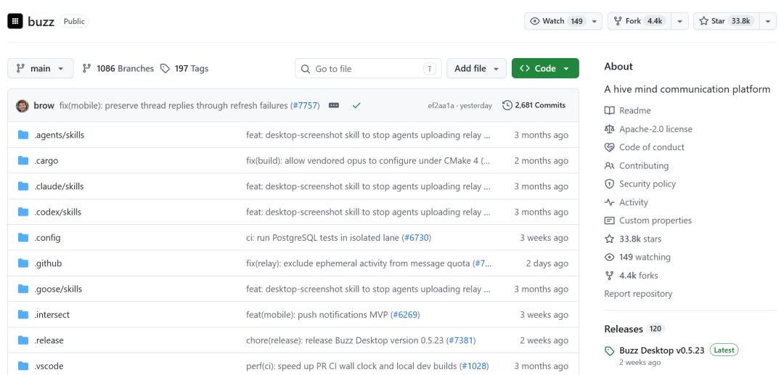This screenshot has width=784, height=375.
Task: Click the Apache-2.0 license scale icon
Action: 609,129
